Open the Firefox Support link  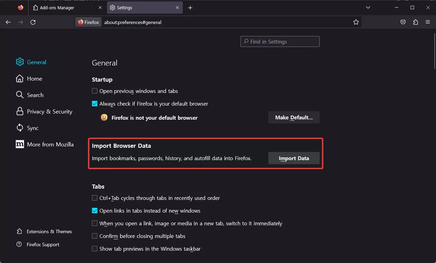[38, 244]
